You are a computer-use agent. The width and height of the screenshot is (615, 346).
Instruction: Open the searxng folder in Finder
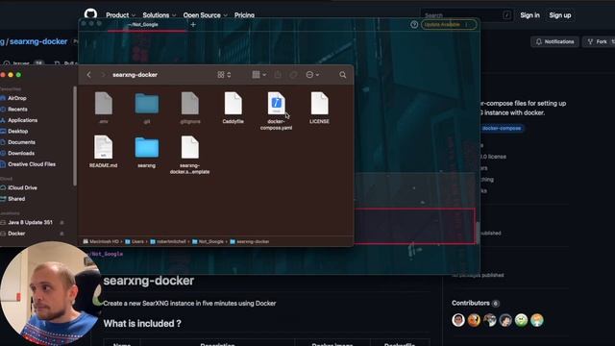[x=147, y=147]
